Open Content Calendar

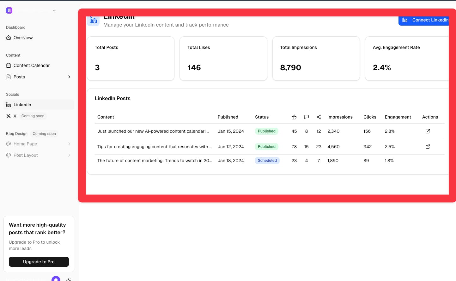[39, 65]
